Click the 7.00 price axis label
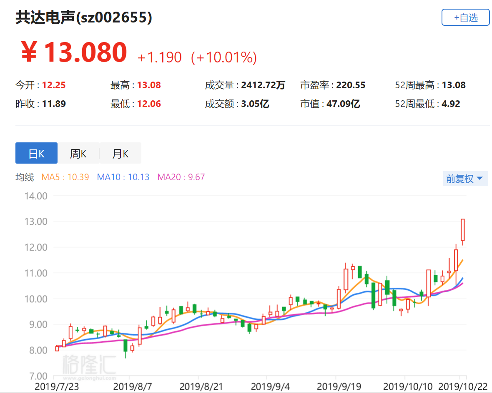 [38, 376]
